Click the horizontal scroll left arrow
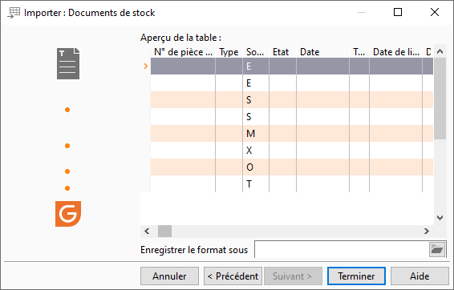Screen dimensions: 454x290 click(x=147, y=231)
